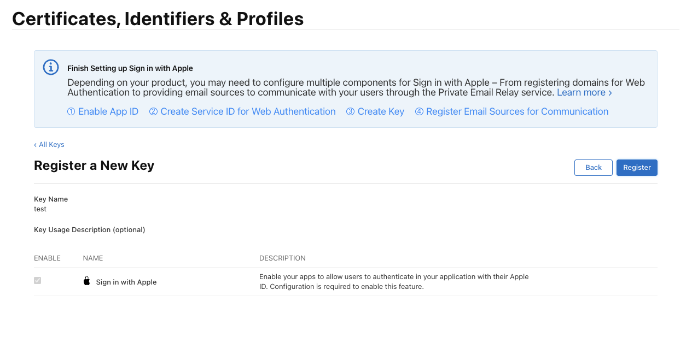Click the Certificates, Identifiers & Profiles title
The image size is (692, 343).
coord(158,19)
